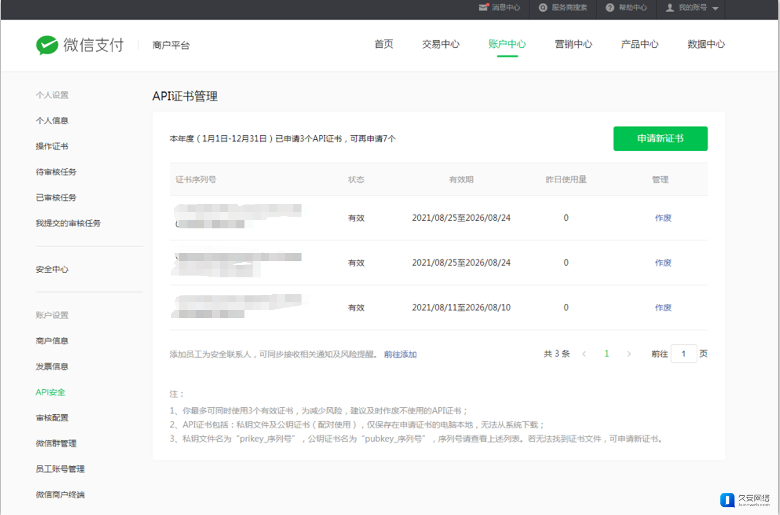780x515 pixels.
Task: Open 营销中心 in top navigation
Action: click(x=573, y=44)
